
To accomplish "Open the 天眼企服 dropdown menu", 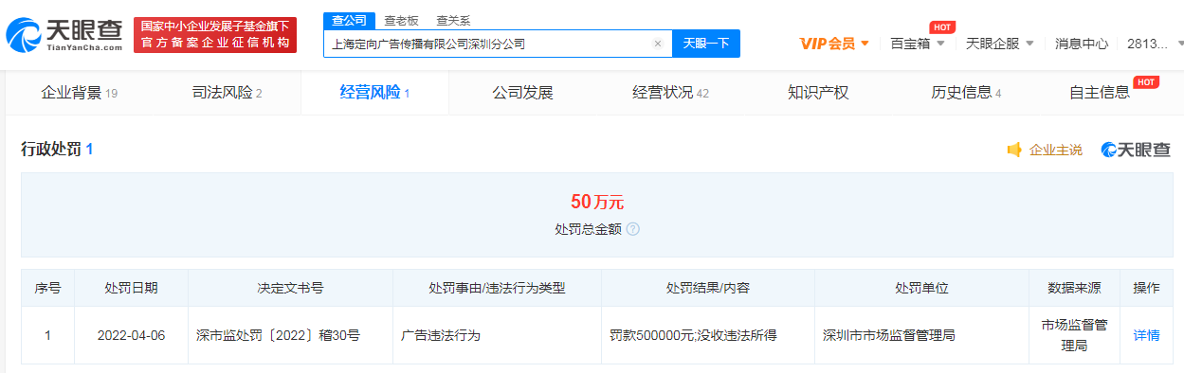I will coord(999,44).
